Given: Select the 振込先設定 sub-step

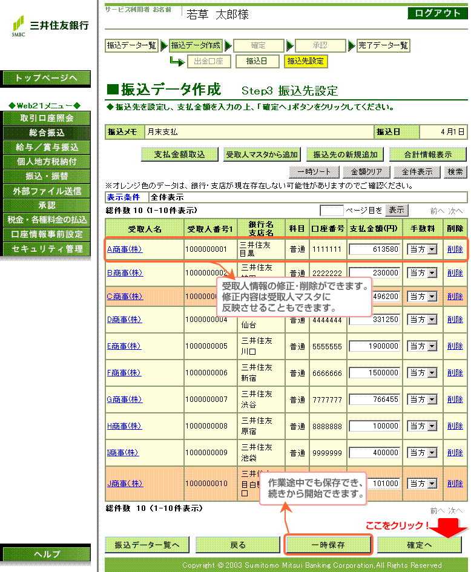Looking at the screenshot, I should [x=306, y=61].
